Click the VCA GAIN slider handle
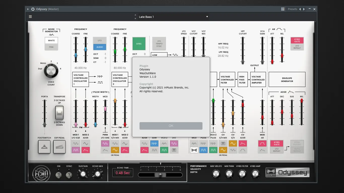The height and width of the screenshot is (193, 344). [x=262, y=62]
